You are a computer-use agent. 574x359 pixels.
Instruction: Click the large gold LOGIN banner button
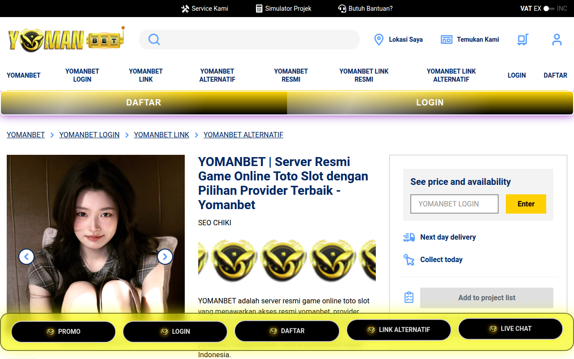430,103
